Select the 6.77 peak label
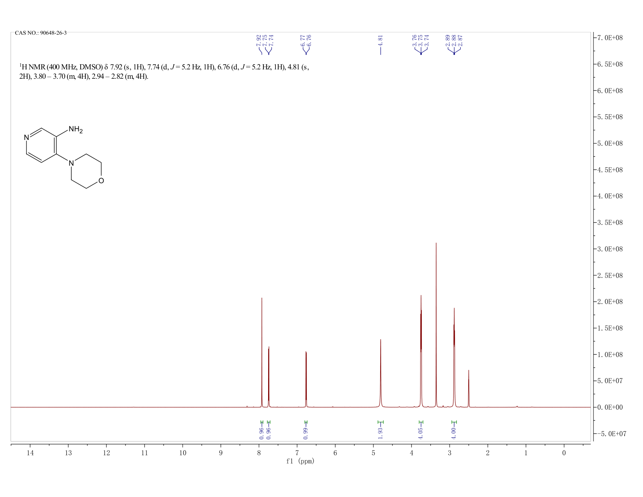The image size is (643, 497). click(303, 41)
